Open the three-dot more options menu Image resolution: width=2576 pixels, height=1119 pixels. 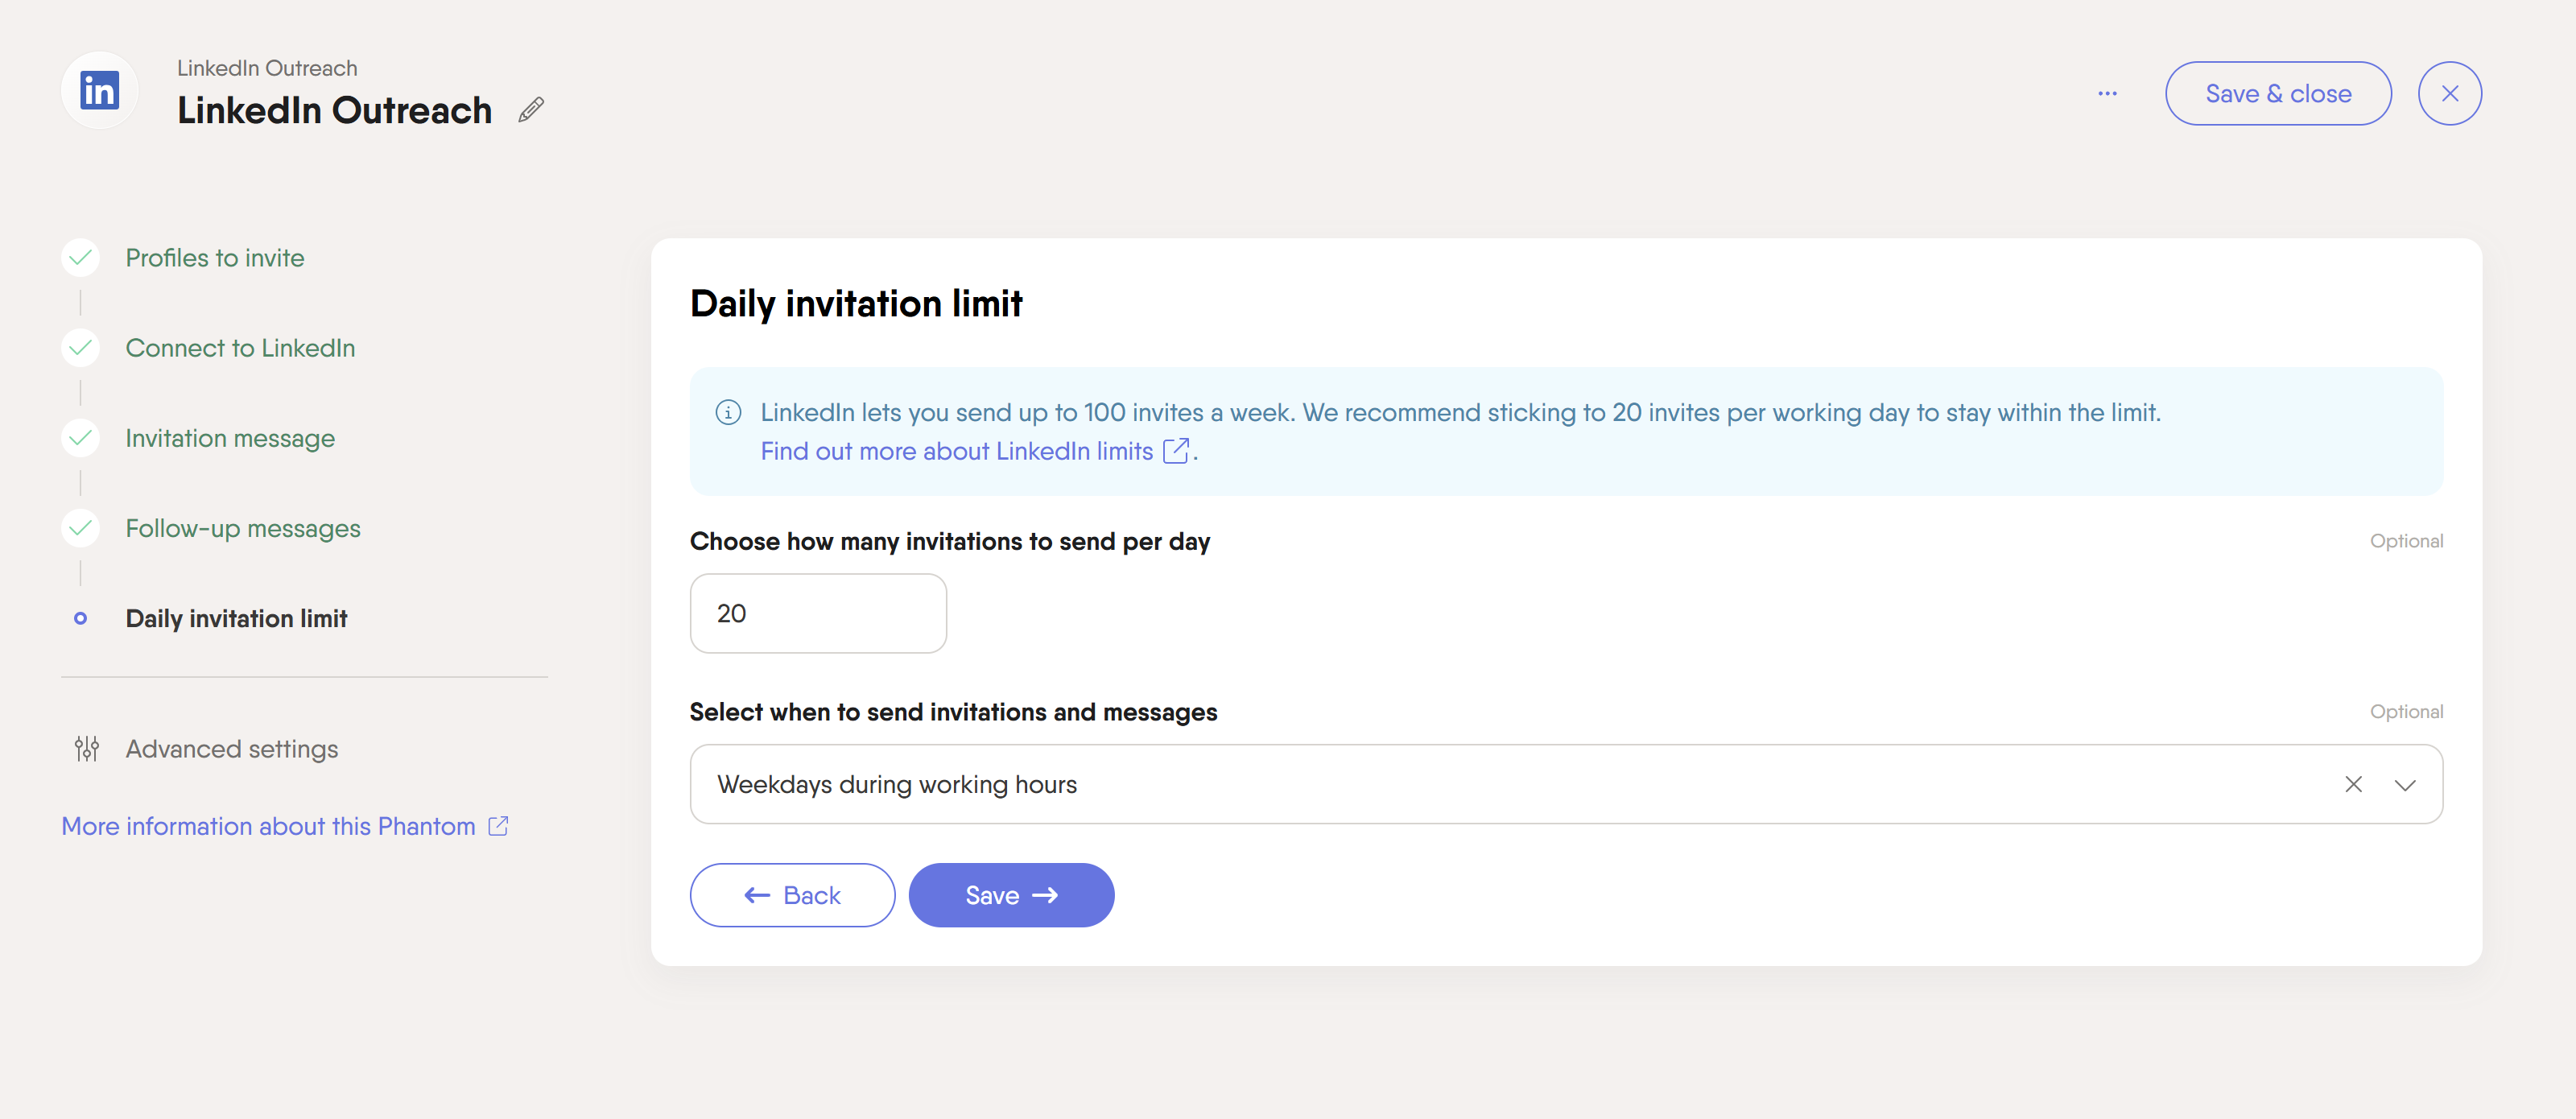(2107, 93)
